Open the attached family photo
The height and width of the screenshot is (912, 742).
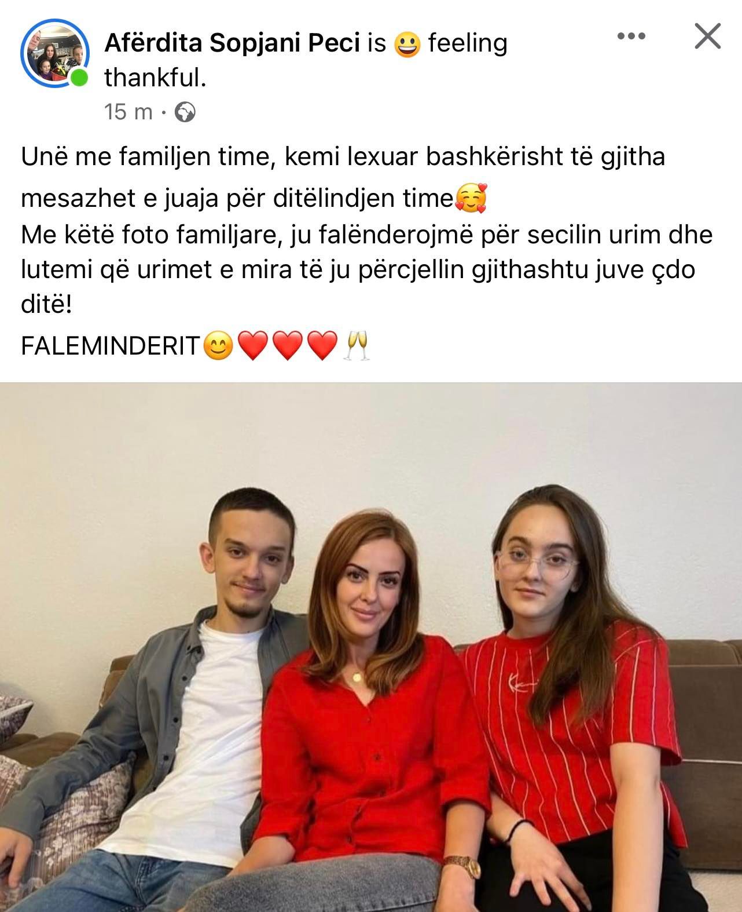(x=371, y=647)
